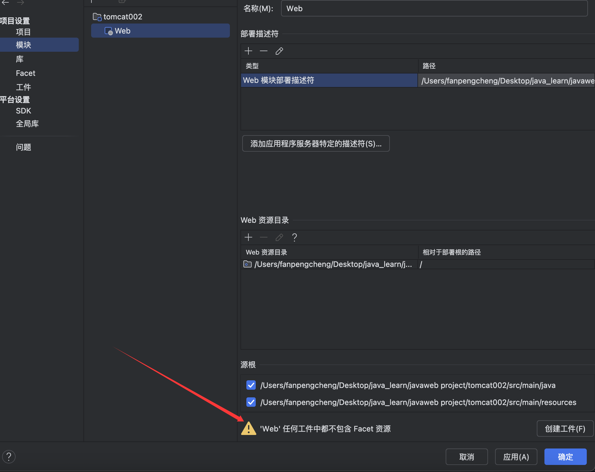The height and width of the screenshot is (472, 595).
Task: Click the edit deployment descriptor pencil icon
Action: (x=279, y=51)
